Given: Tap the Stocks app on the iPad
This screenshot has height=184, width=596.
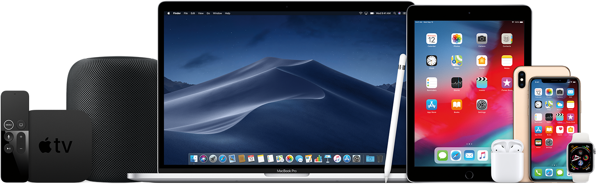Looking at the screenshot, I should click(457, 83).
